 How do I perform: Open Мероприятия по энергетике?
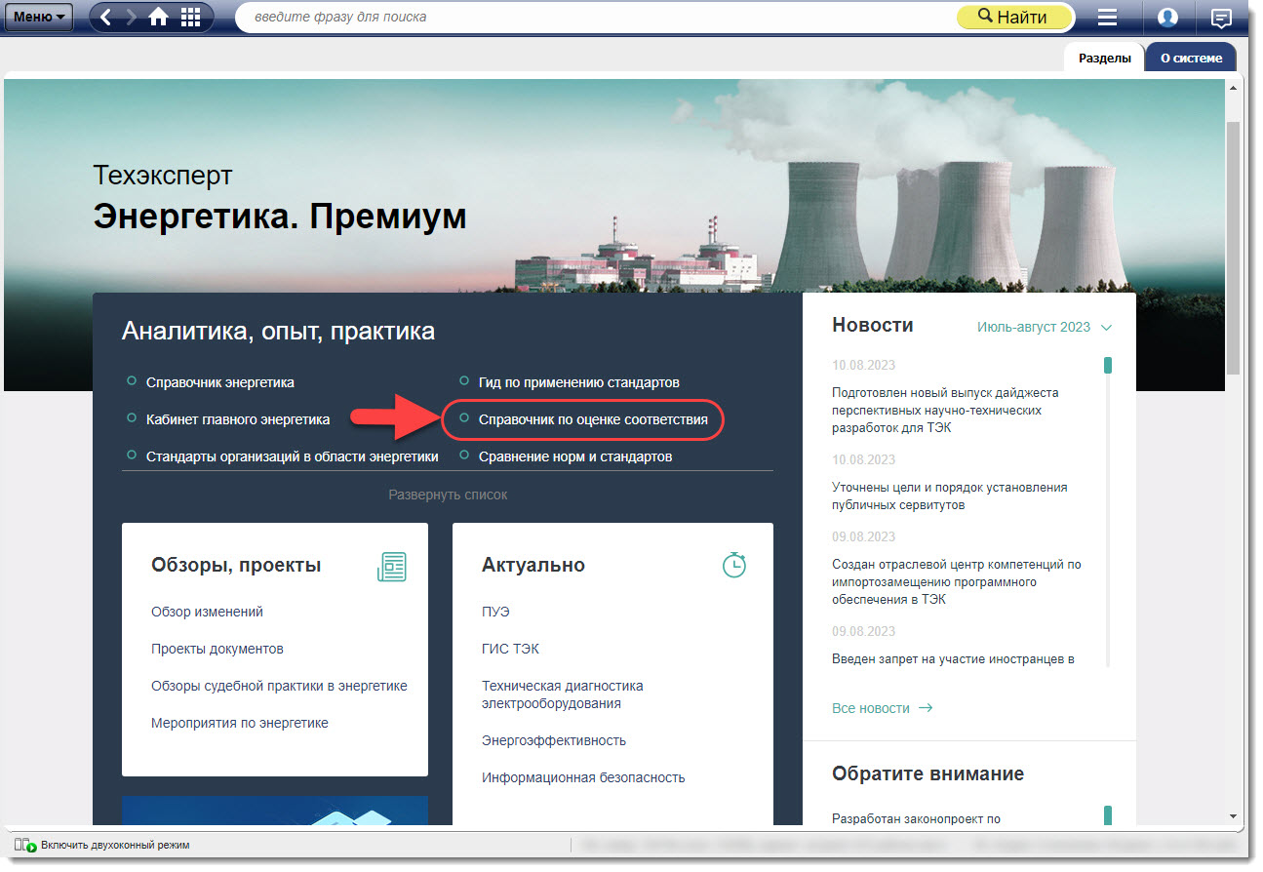[x=240, y=723]
